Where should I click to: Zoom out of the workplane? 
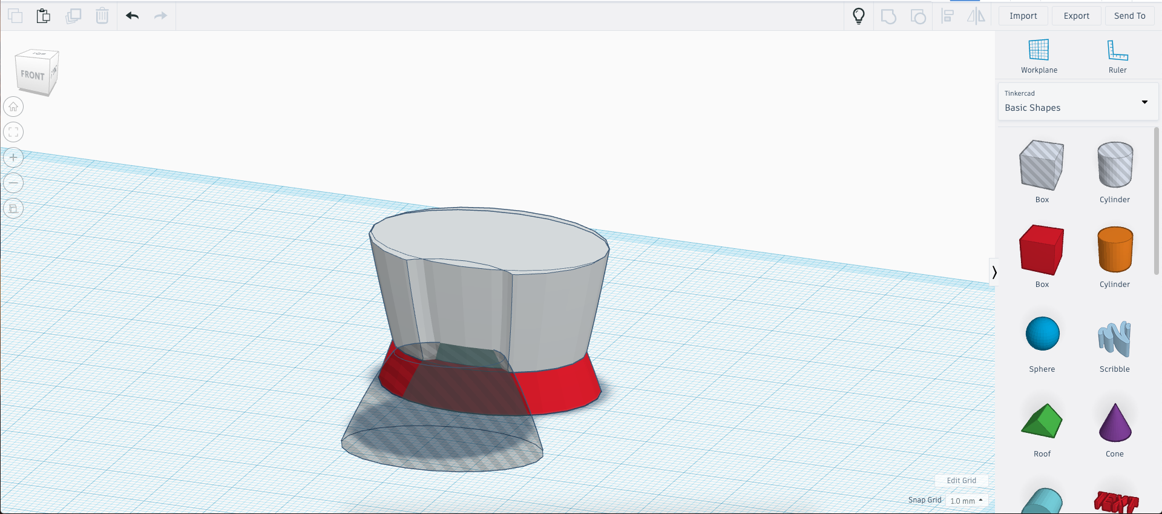(x=13, y=183)
